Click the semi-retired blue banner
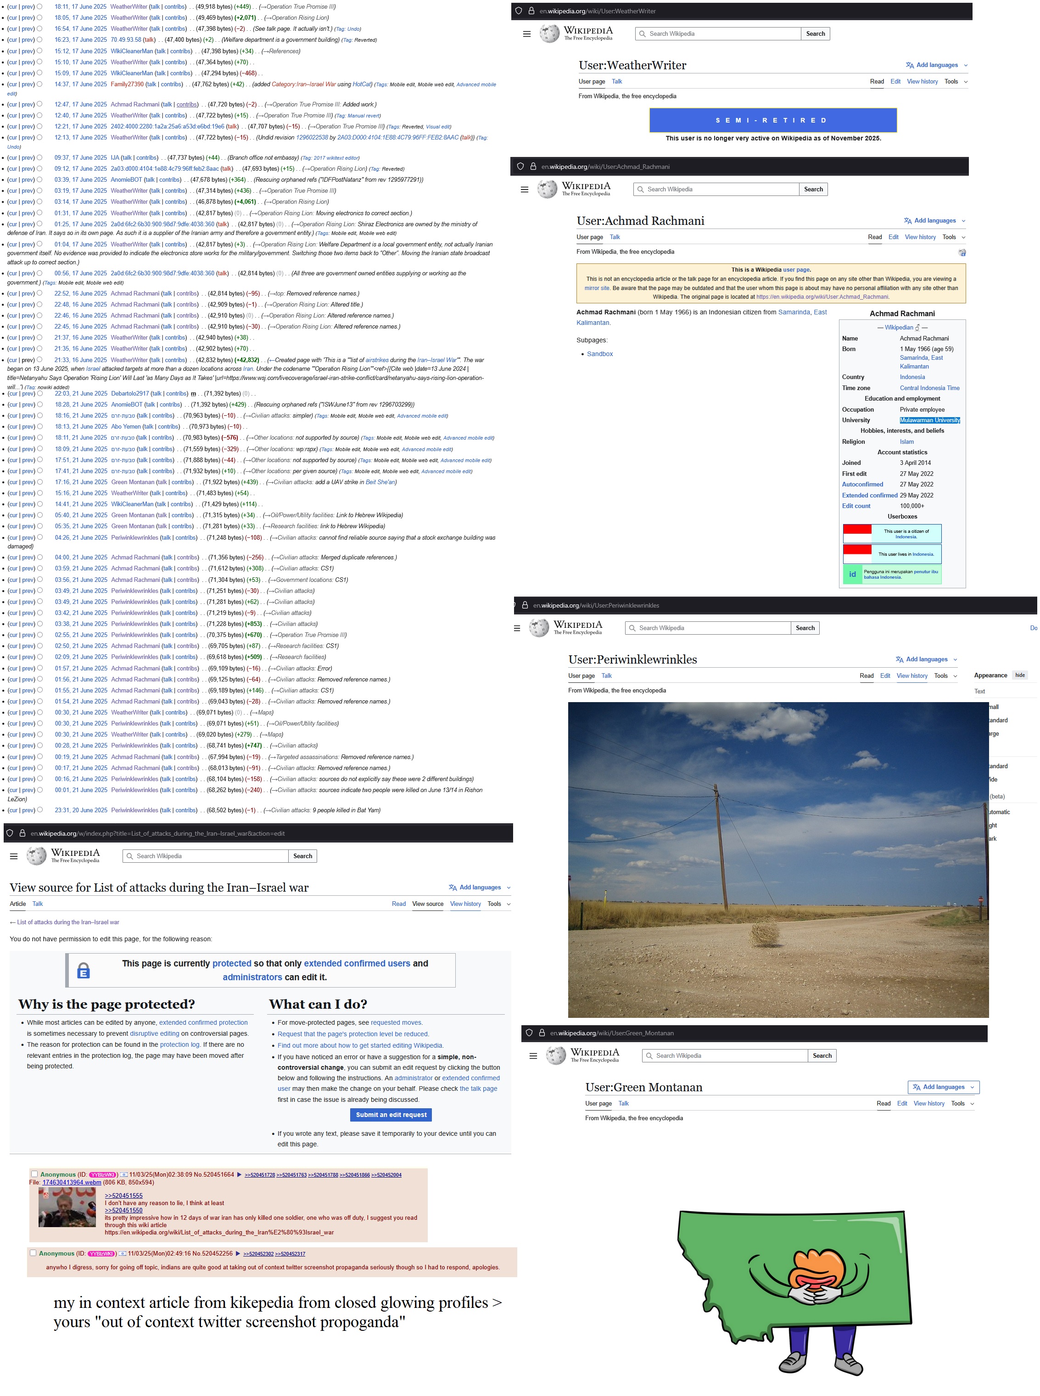1040x1396 pixels. coord(772,120)
